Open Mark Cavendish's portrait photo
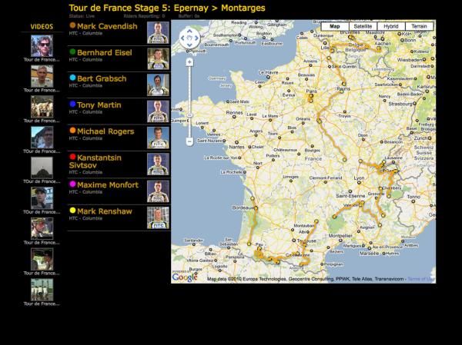The height and width of the screenshot is (345, 462). (158, 32)
